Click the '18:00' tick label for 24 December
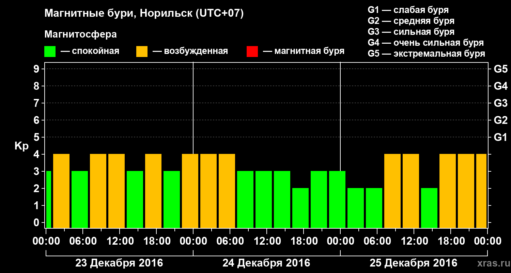The width and height of the screenshot is (511, 273). pos(304,241)
